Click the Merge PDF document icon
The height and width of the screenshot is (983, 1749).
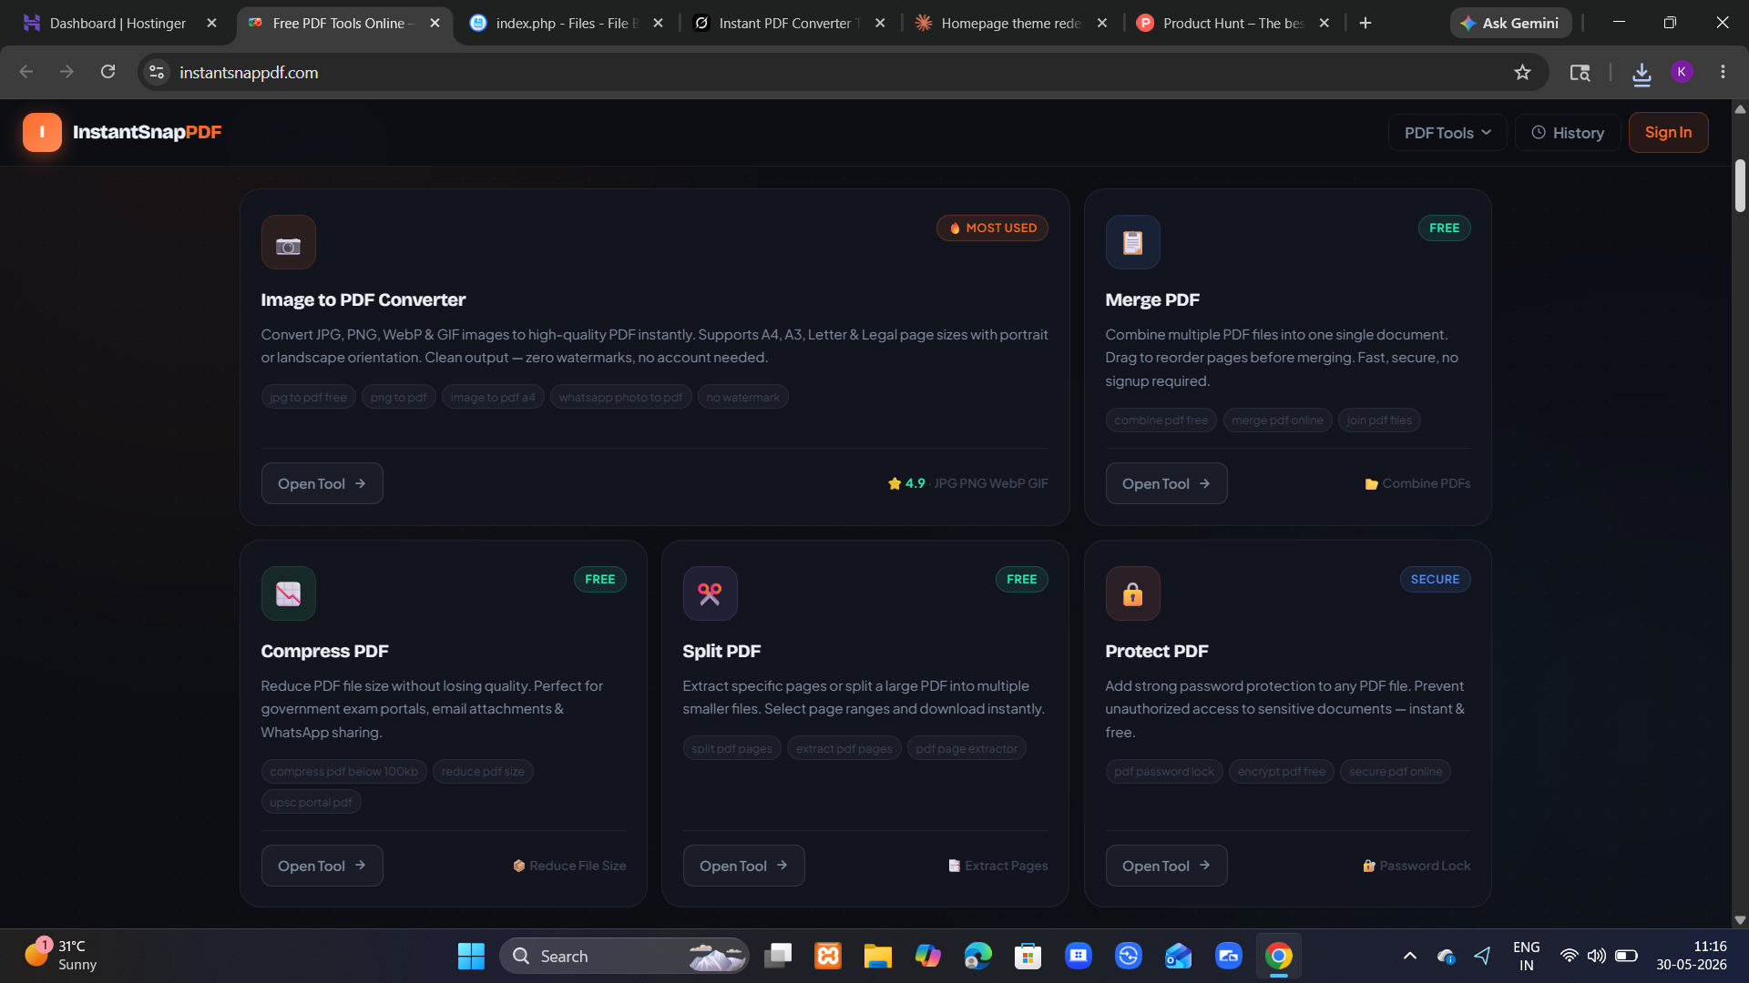click(x=1133, y=242)
